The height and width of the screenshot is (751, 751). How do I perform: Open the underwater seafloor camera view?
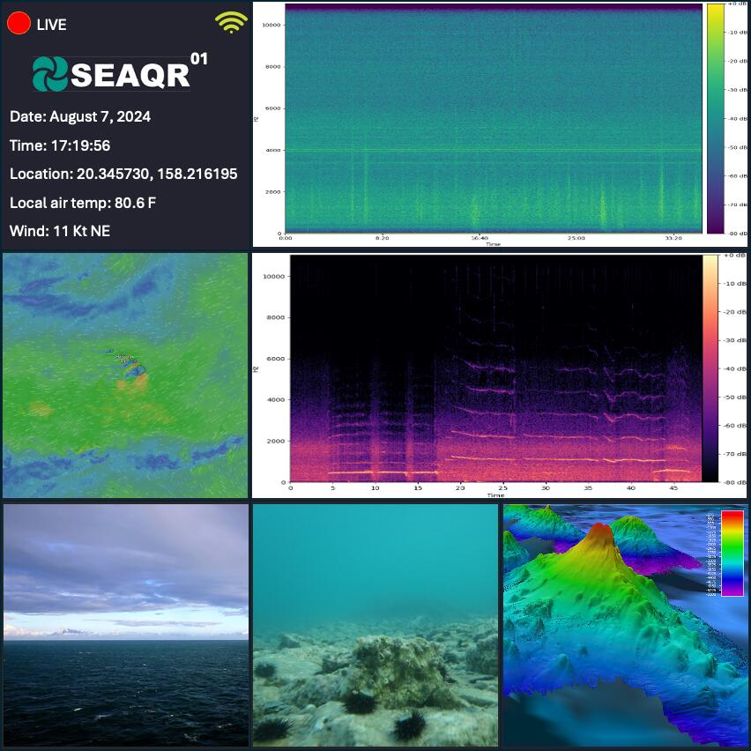[x=375, y=625]
